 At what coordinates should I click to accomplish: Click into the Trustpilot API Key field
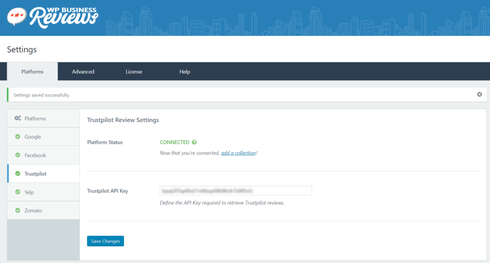[235, 190]
